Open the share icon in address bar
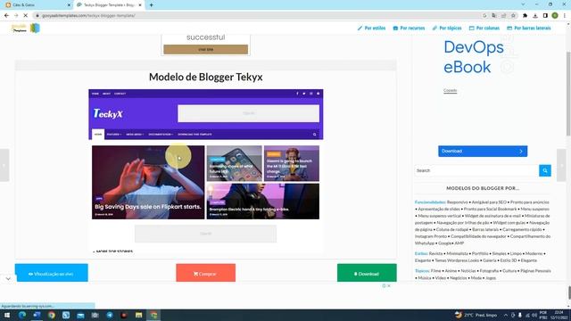The width and height of the screenshot is (571, 321). [503, 16]
